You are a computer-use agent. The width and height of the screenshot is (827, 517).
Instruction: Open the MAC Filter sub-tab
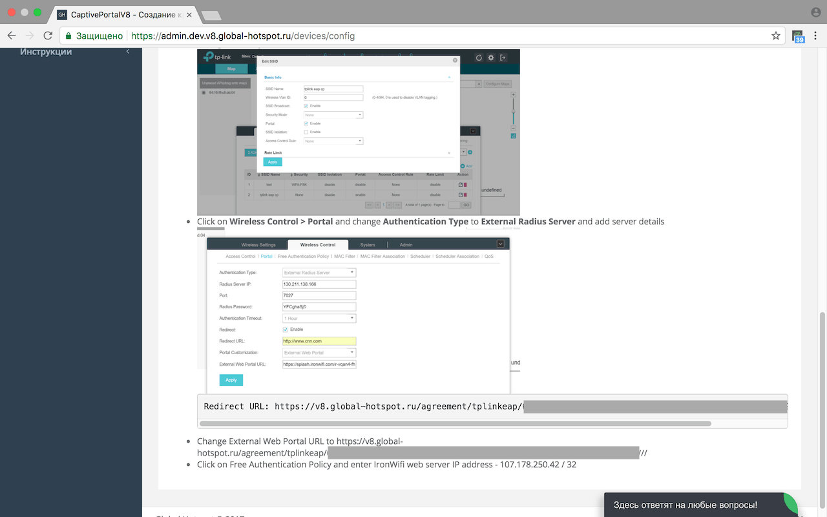tap(344, 257)
